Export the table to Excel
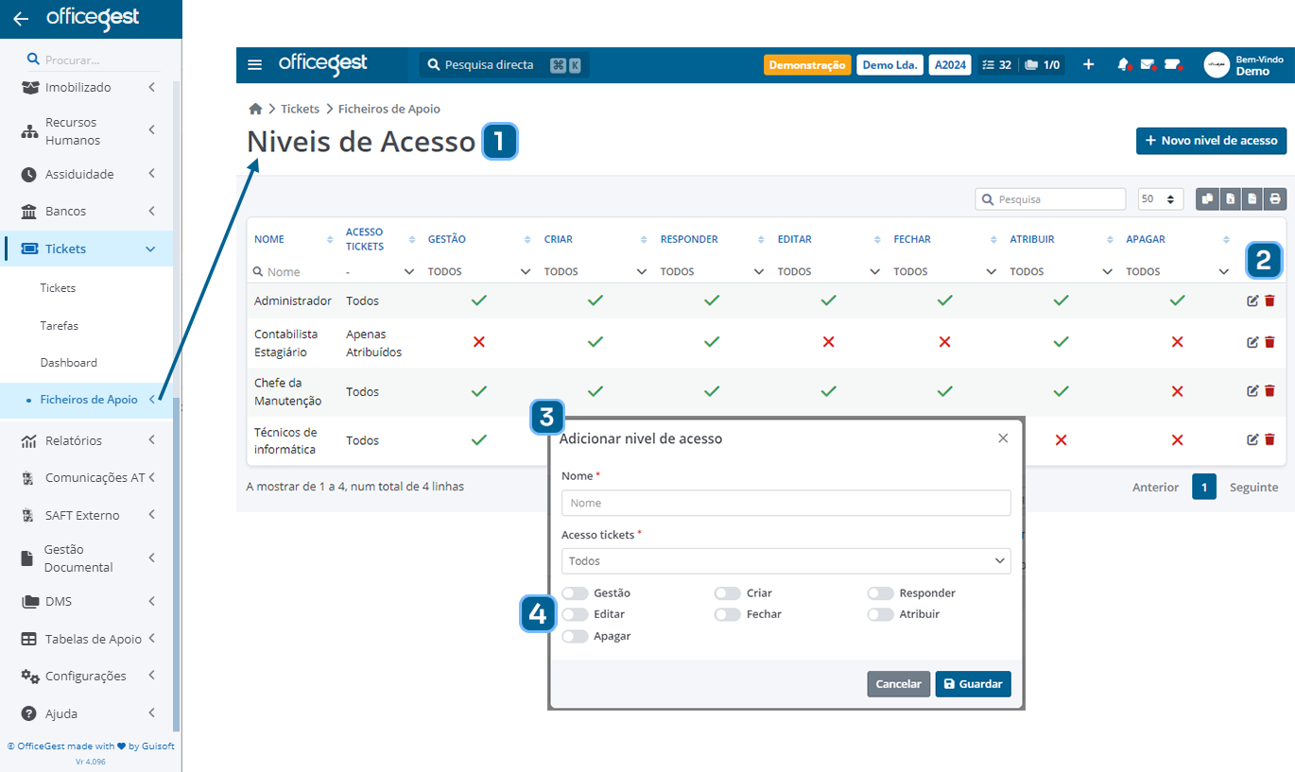Screen dimensions: 1295x772 click(1230, 199)
